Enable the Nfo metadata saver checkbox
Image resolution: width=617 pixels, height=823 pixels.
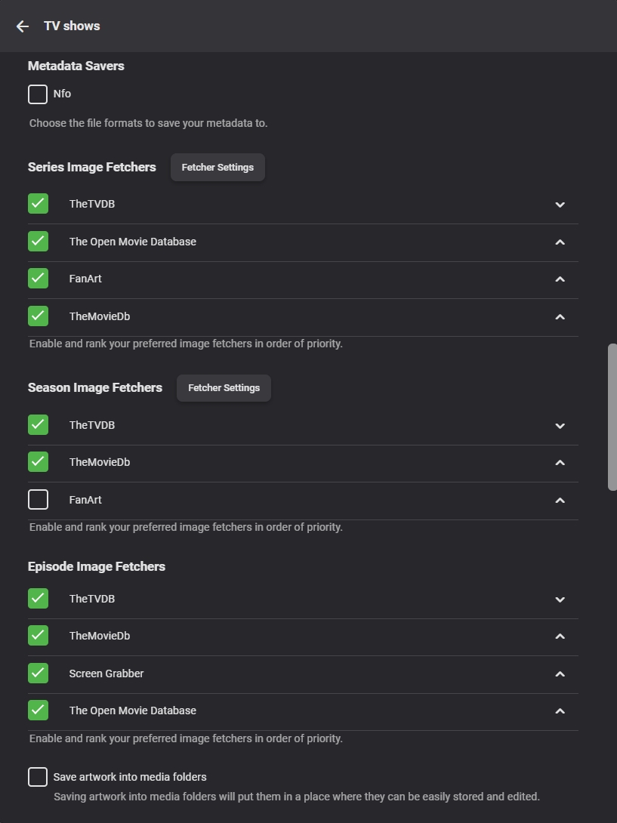[38, 94]
